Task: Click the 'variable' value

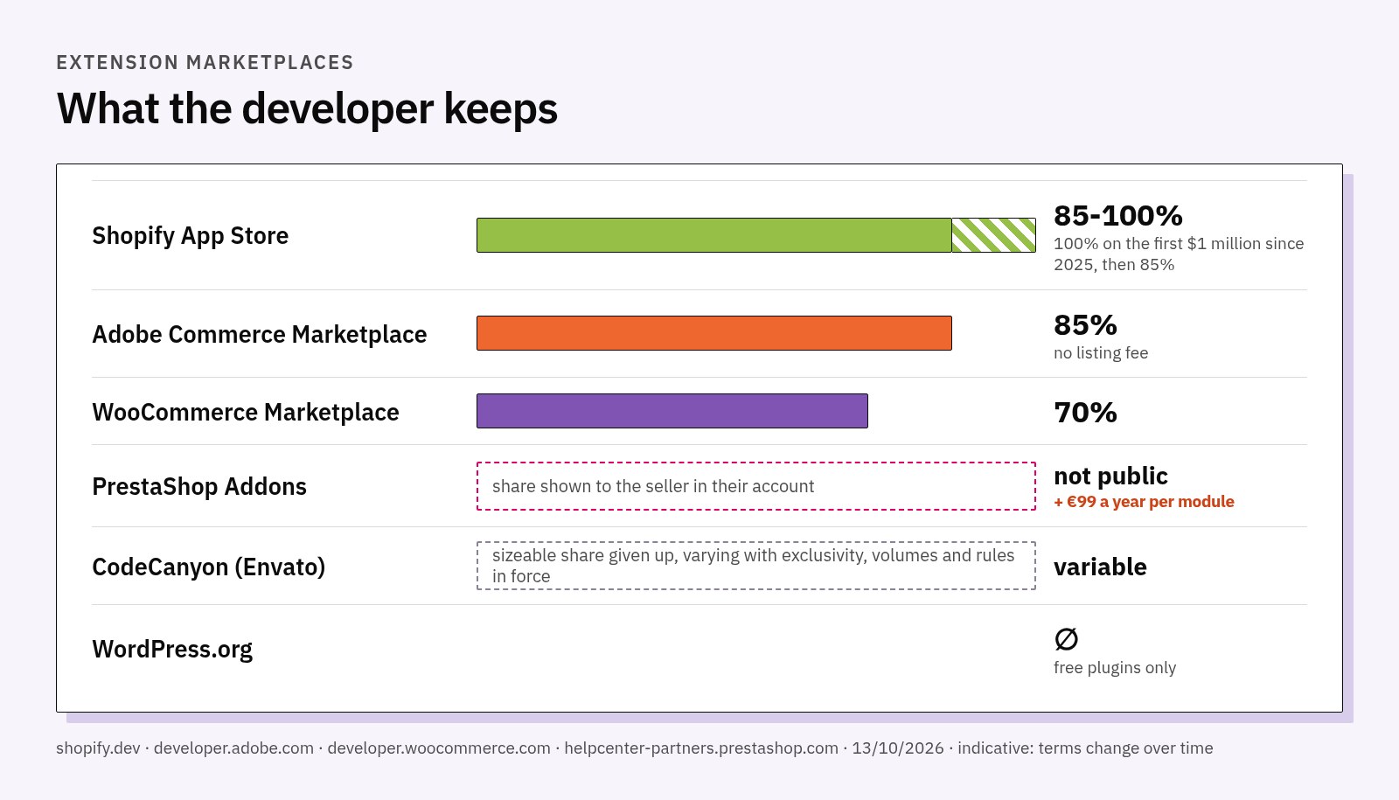Action: 1100,567
